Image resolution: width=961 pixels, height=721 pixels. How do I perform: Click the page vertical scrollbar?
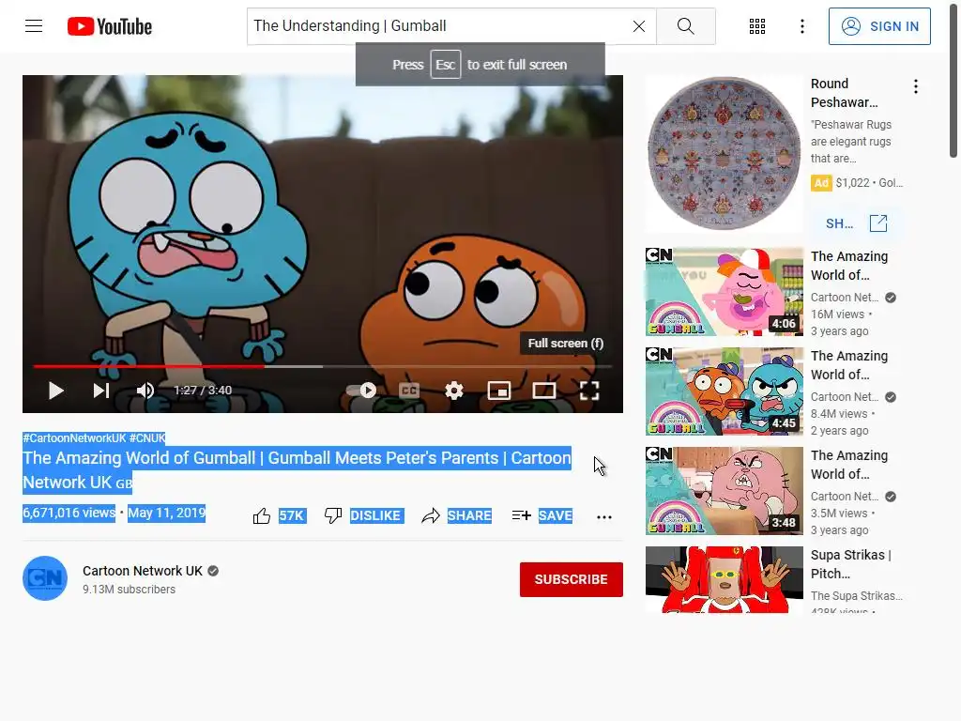coord(953,79)
